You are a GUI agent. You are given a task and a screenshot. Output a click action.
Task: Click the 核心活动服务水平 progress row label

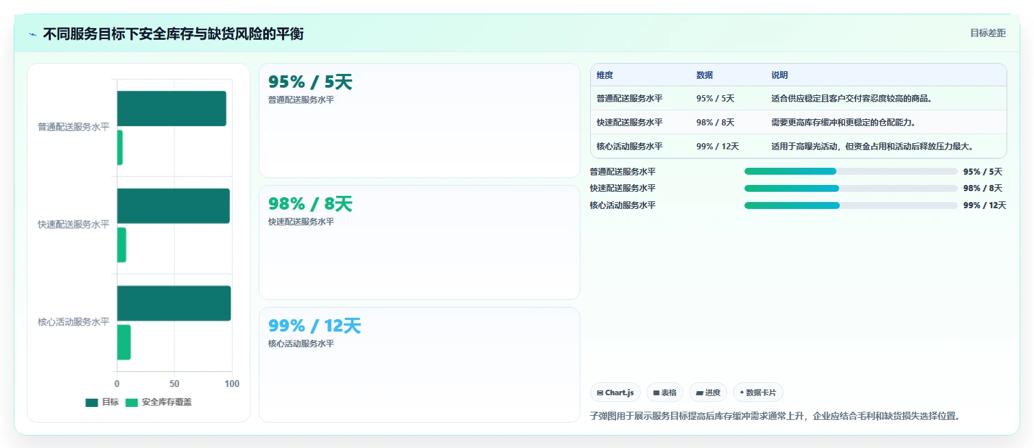coord(622,206)
